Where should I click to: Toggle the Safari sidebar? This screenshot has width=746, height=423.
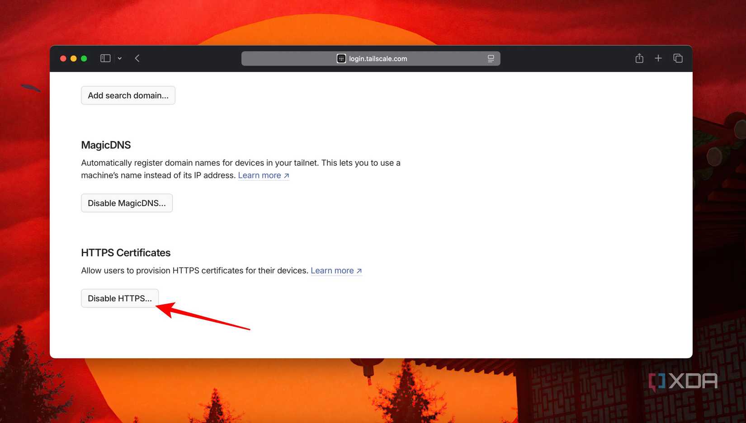(105, 58)
